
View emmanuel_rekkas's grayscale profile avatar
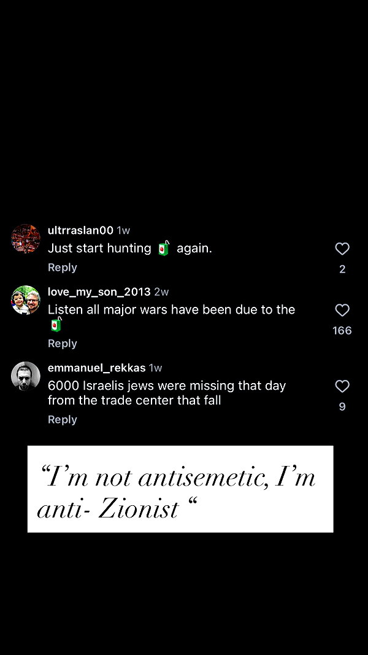25,376
